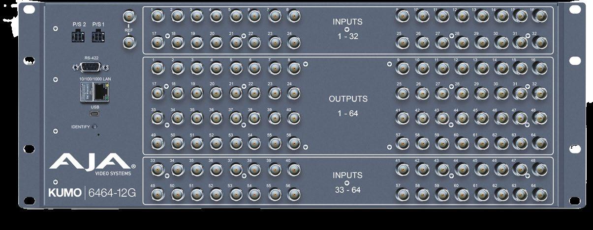Click the AJA Video Systems logo

tap(93, 165)
